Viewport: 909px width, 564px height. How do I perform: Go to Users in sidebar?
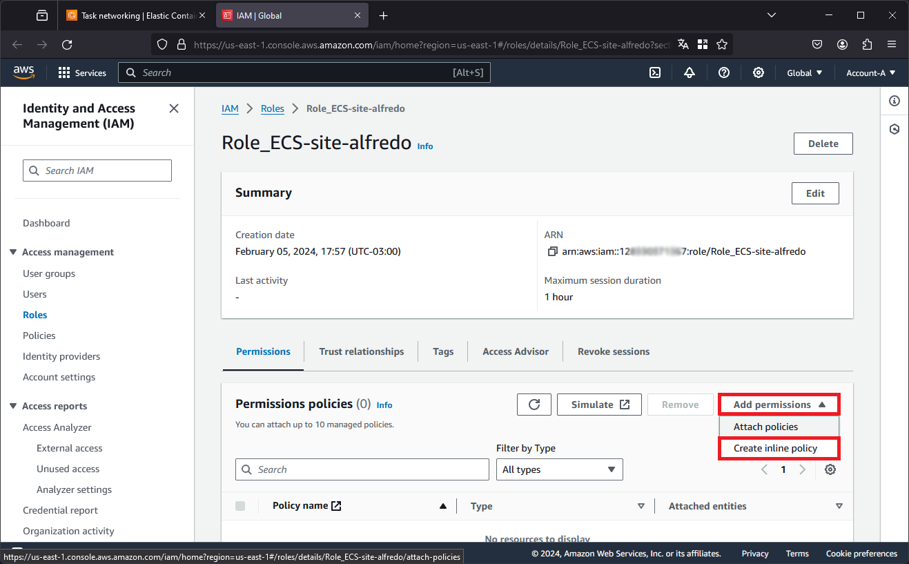[x=35, y=294]
